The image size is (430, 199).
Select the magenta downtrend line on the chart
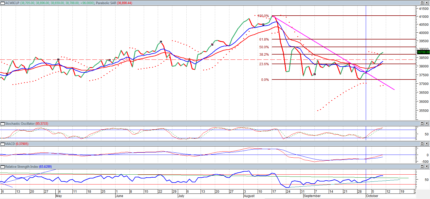[x=333, y=53]
